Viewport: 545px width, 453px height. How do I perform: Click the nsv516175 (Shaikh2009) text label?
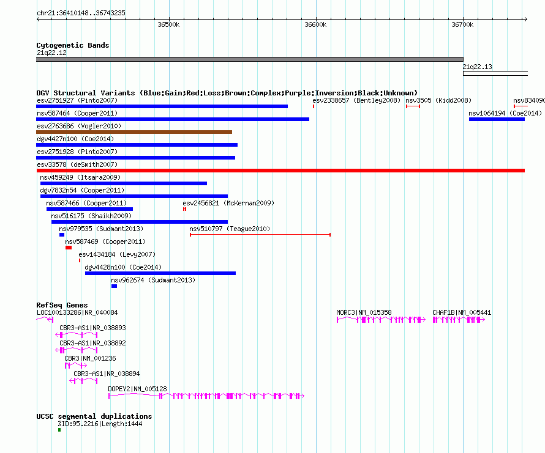91,216
